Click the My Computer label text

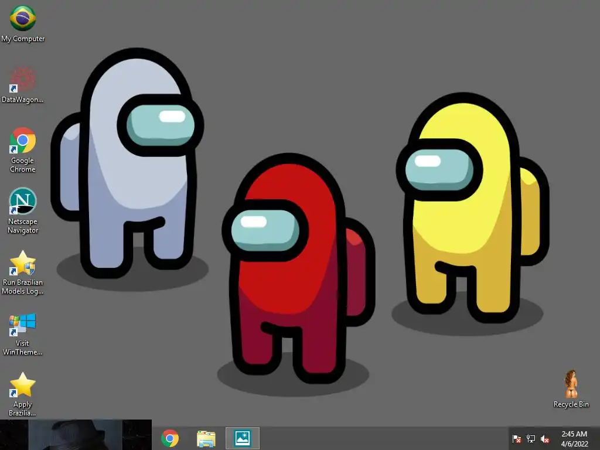tap(23, 39)
